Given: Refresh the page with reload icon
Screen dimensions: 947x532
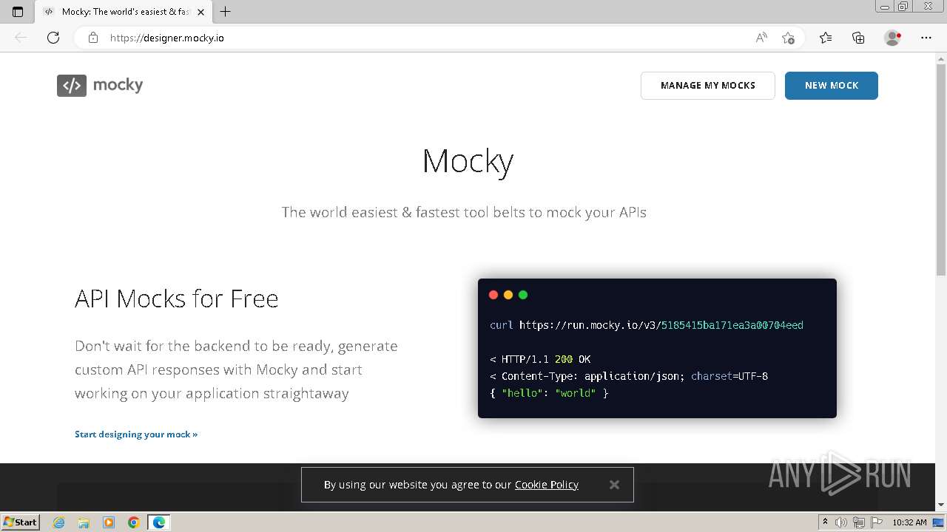Looking at the screenshot, I should pyautogui.click(x=53, y=38).
